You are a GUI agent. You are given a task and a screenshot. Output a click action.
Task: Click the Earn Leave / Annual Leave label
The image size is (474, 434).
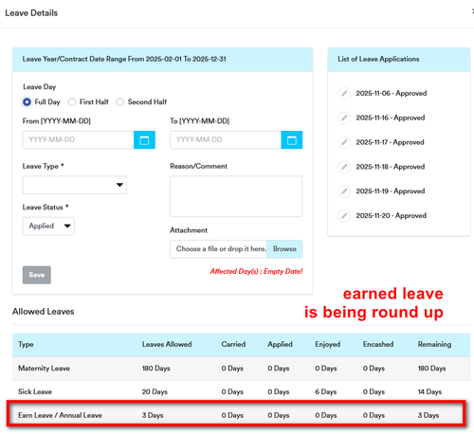tap(60, 415)
